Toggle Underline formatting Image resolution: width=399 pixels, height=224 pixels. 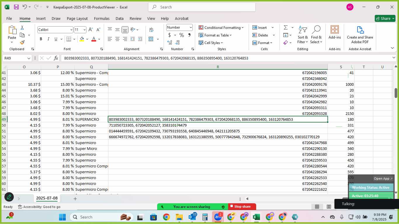[x=56, y=39]
